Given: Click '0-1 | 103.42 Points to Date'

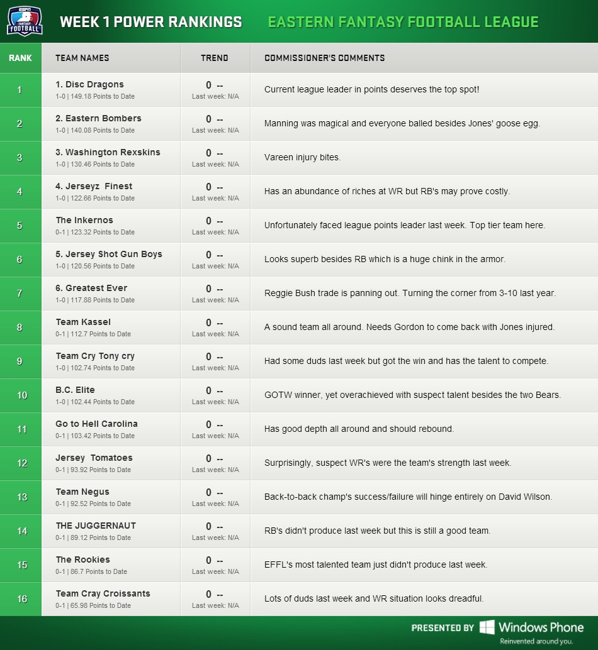Looking at the screenshot, I should 95,436.
